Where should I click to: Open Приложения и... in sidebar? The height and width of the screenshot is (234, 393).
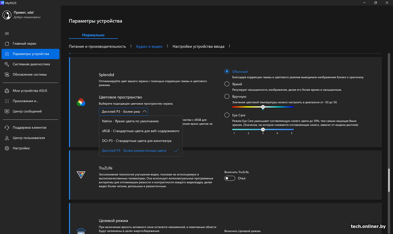[30, 101]
